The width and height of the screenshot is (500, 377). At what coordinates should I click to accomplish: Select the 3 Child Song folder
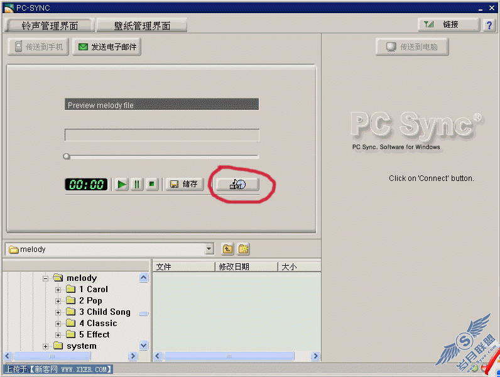click(105, 312)
